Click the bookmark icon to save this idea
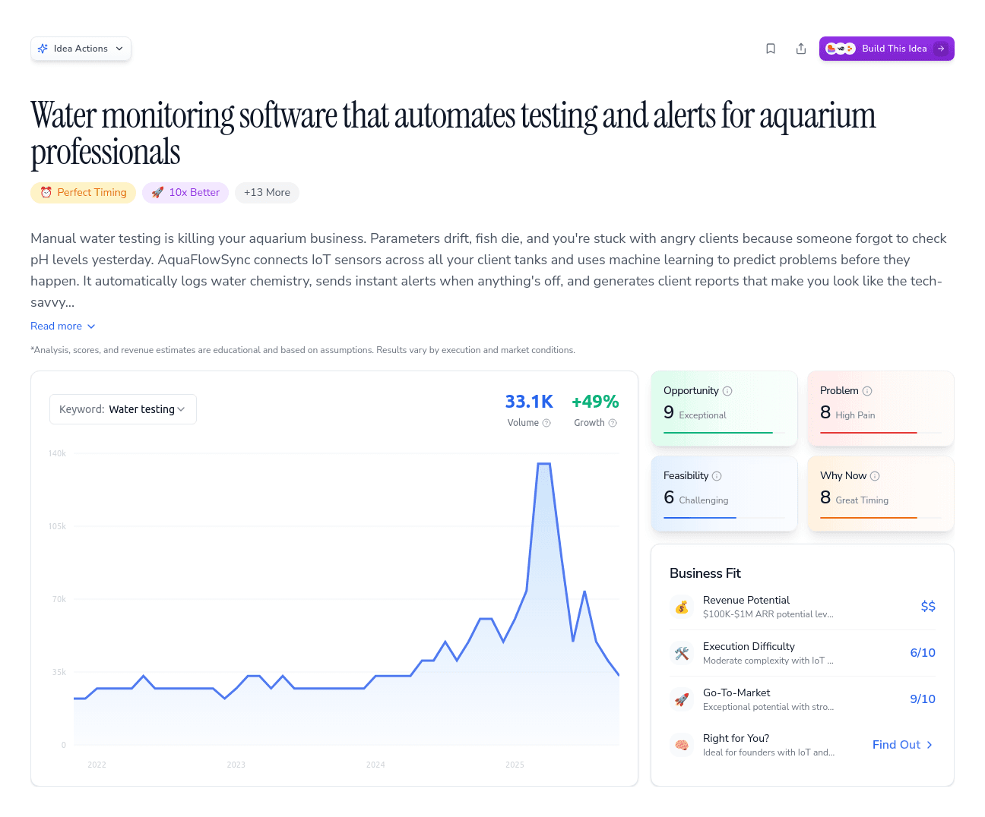Image resolution: width=985 pixels, height=817 pixels. coord(770,48)
